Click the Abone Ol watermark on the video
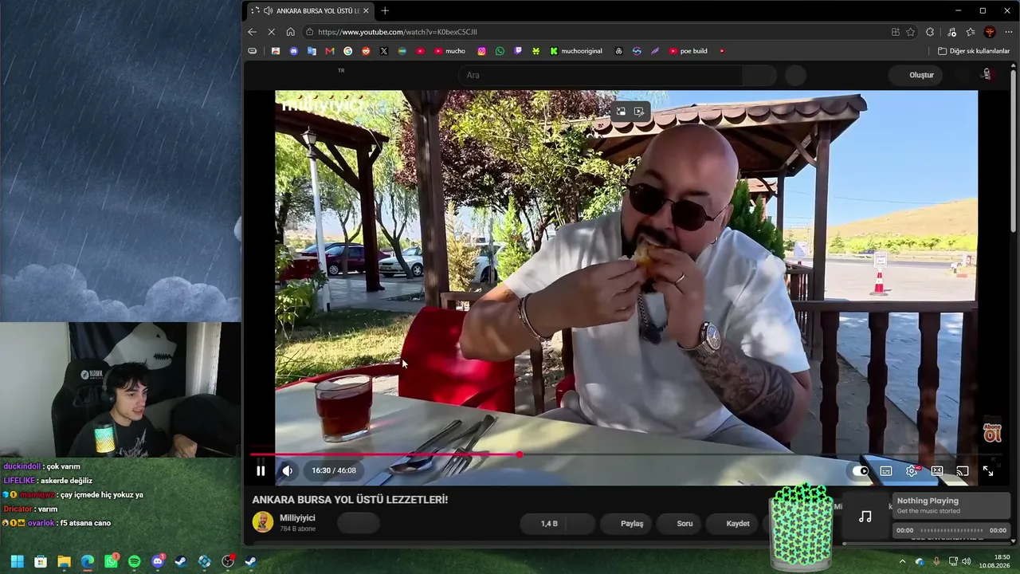1020x574 pixels. (x=991, y=431)
